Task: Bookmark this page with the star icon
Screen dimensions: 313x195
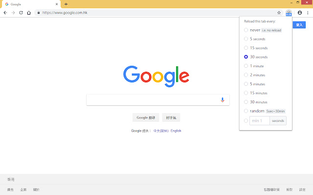Action: pos(279,13)
